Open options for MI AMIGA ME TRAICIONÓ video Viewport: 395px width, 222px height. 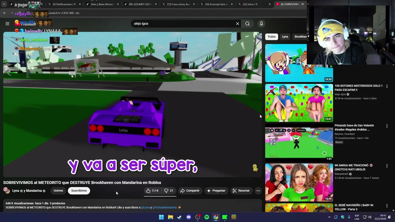pyautogui.click(x=387, y=166)
